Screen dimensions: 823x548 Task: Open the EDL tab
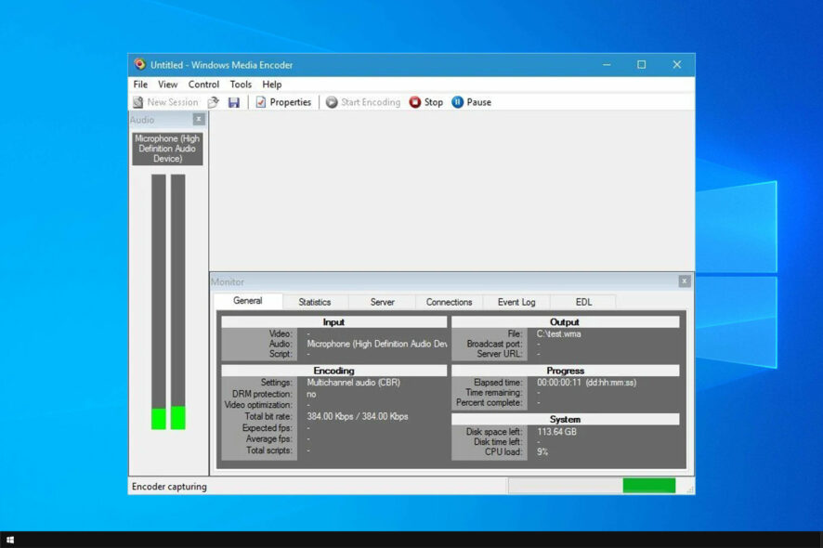coord(583,301)
